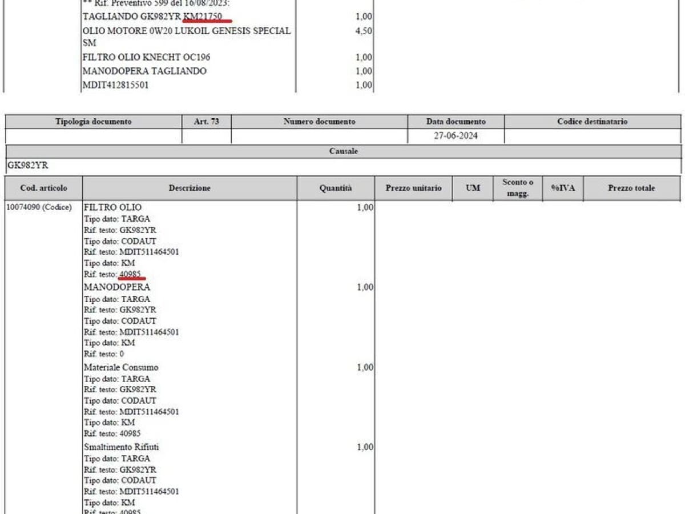Click the red-underlined KM21750 text

click(x=203, y=17)
